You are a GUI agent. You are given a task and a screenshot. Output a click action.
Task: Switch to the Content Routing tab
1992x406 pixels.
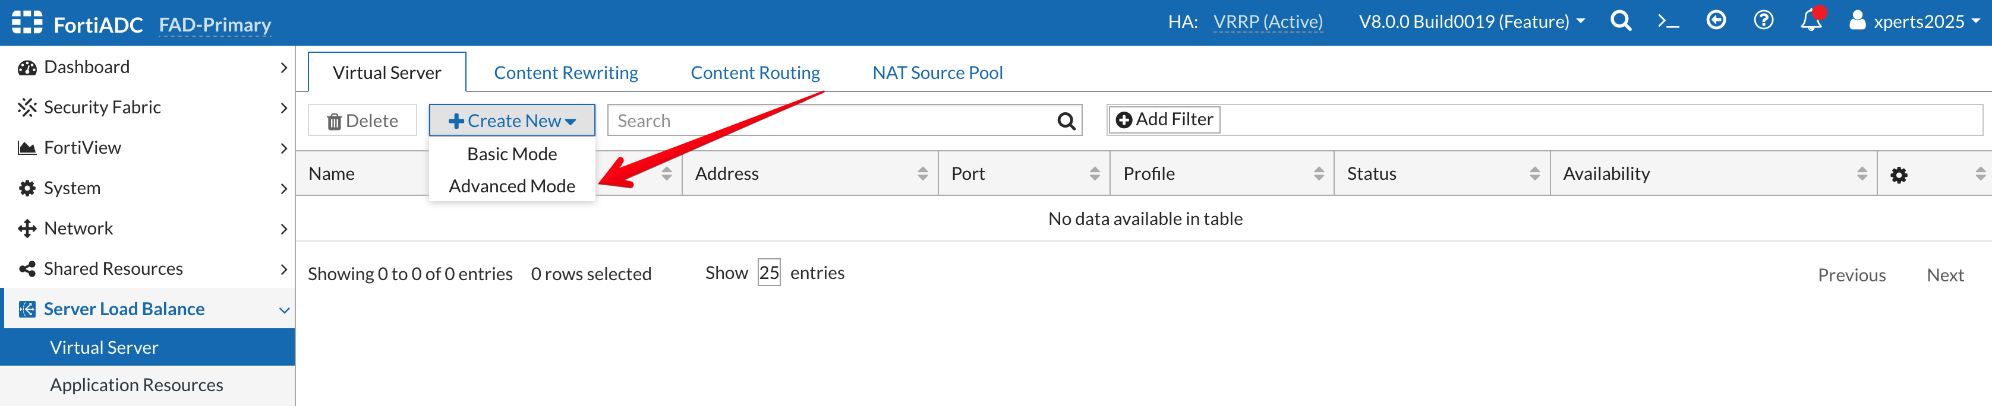[755, 72]
